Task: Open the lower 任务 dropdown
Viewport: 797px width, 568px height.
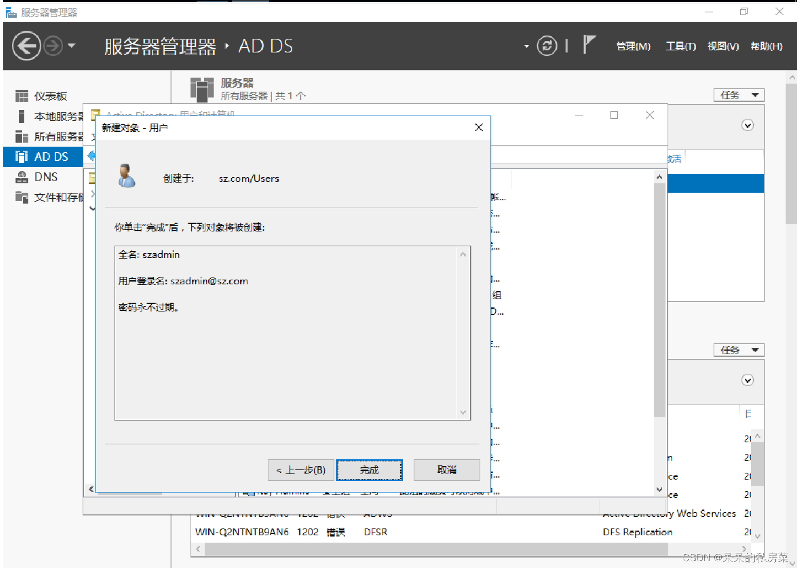Action: (x=739, y=350)
